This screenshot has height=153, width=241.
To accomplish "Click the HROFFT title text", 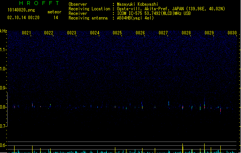I will tap(39, 3).
